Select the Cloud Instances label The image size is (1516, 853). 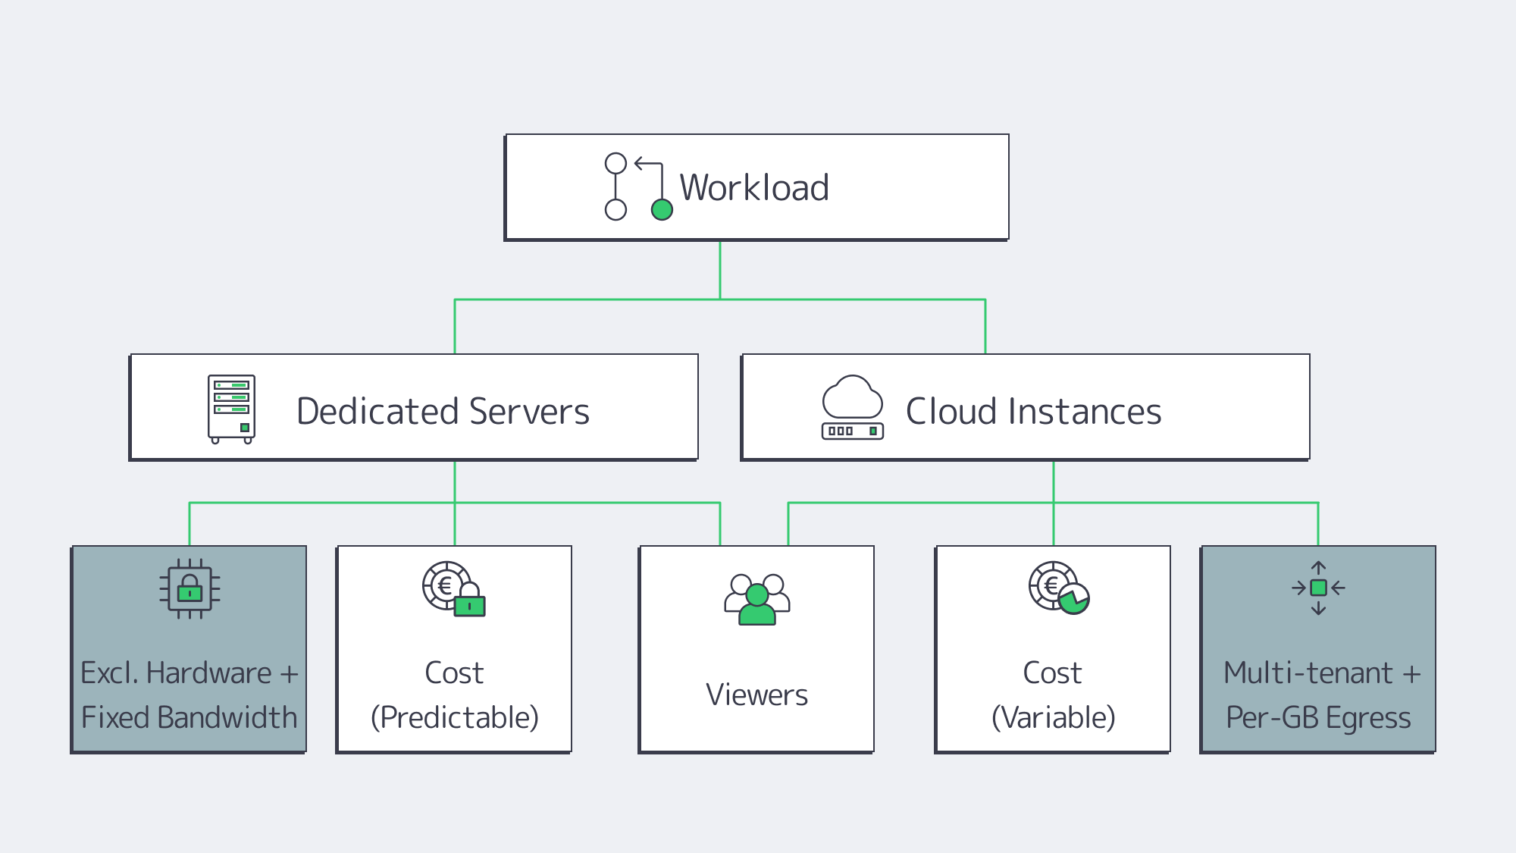(1033, 411)
